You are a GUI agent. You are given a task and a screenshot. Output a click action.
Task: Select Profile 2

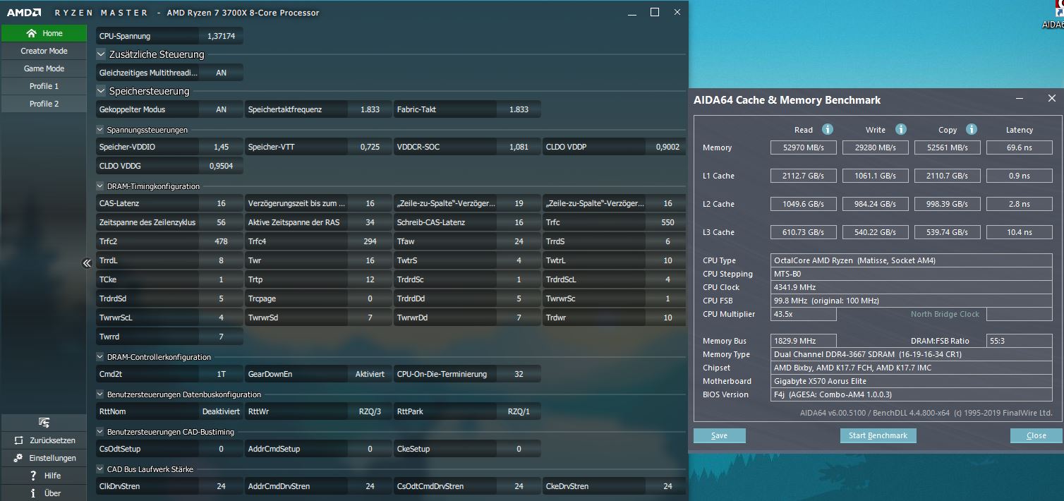(x=44, y=104)
